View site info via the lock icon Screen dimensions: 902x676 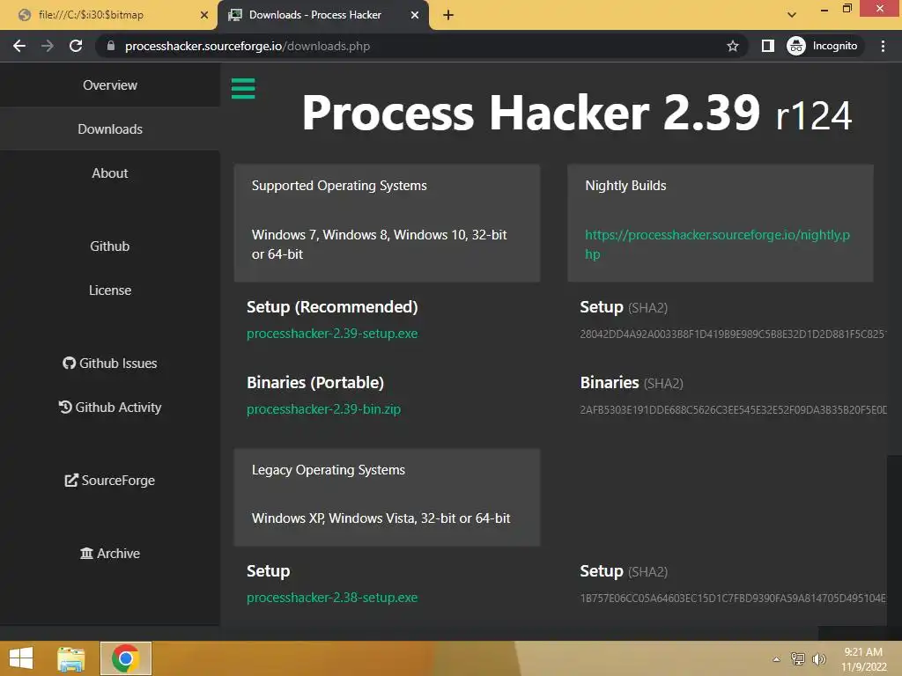(111, 46)
